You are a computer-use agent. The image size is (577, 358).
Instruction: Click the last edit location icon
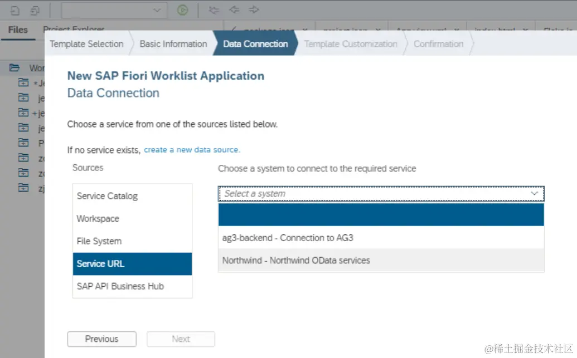coord(214,10)
